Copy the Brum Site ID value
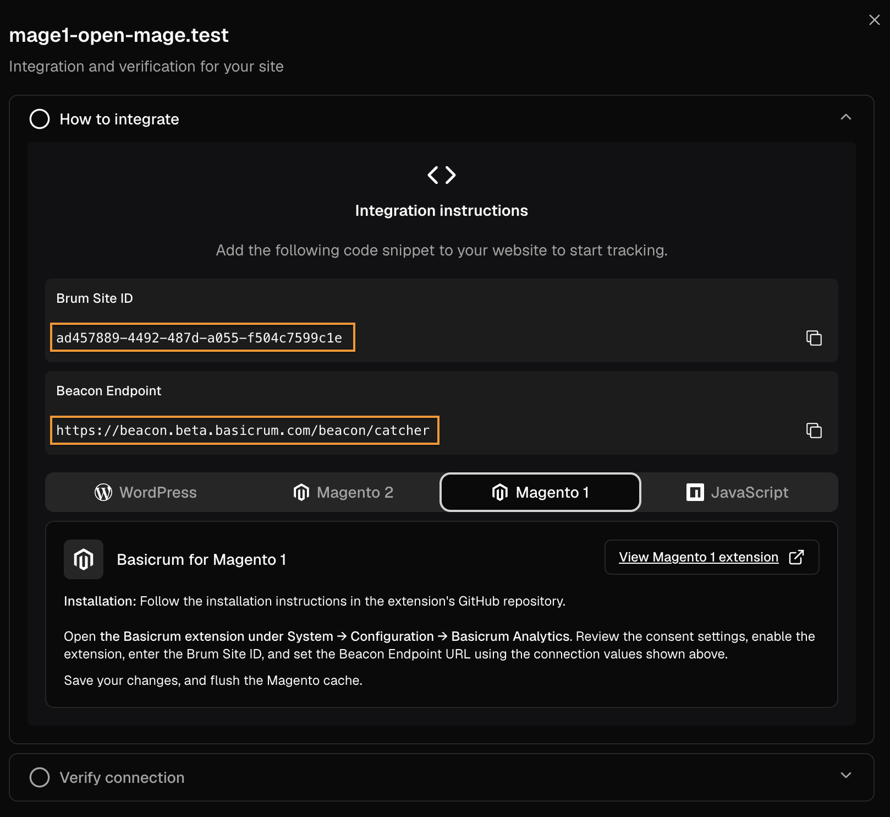This screenshot has width=890, height=817. tap(814, 338)
